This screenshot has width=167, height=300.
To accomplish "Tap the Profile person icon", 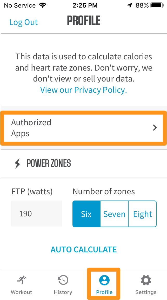I will coord(104,280).
